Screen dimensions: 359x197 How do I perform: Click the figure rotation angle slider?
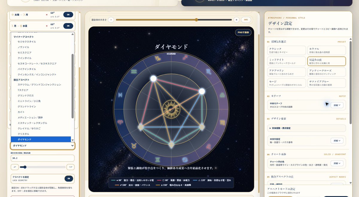43,167
